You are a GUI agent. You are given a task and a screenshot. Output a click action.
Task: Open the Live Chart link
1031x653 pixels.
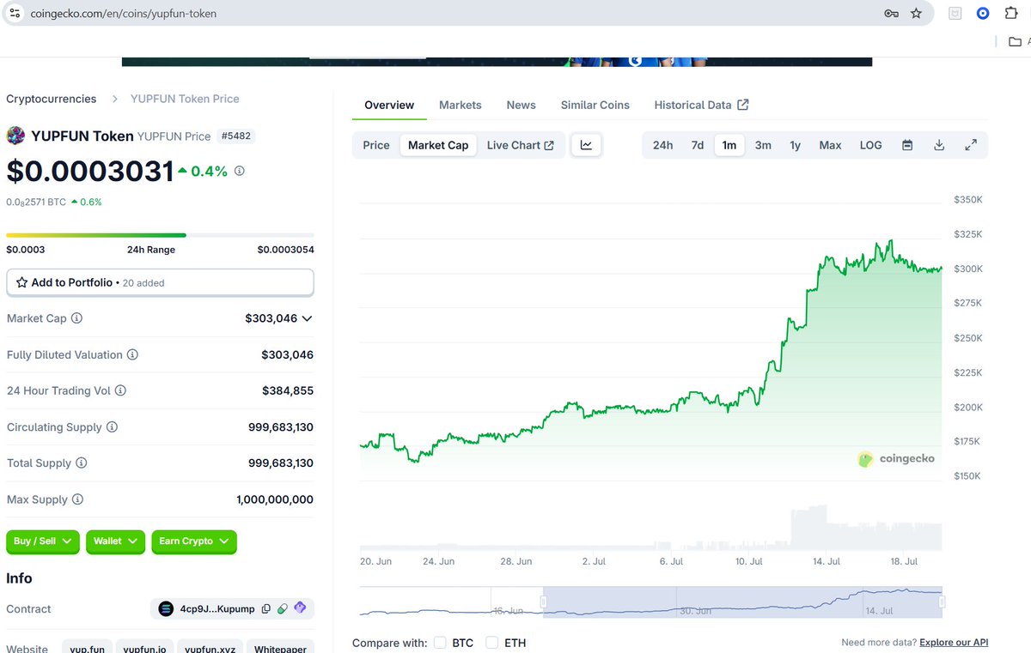pyautogui.click(x=521, y=145)
